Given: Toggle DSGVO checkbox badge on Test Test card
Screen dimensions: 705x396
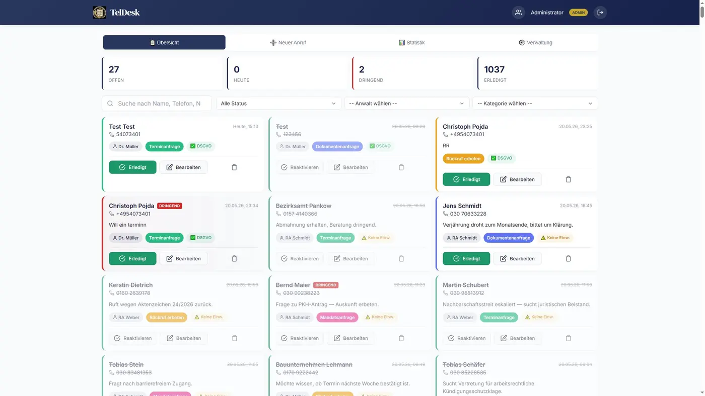Looking at the screenshot, I should (x=201, y=146).
